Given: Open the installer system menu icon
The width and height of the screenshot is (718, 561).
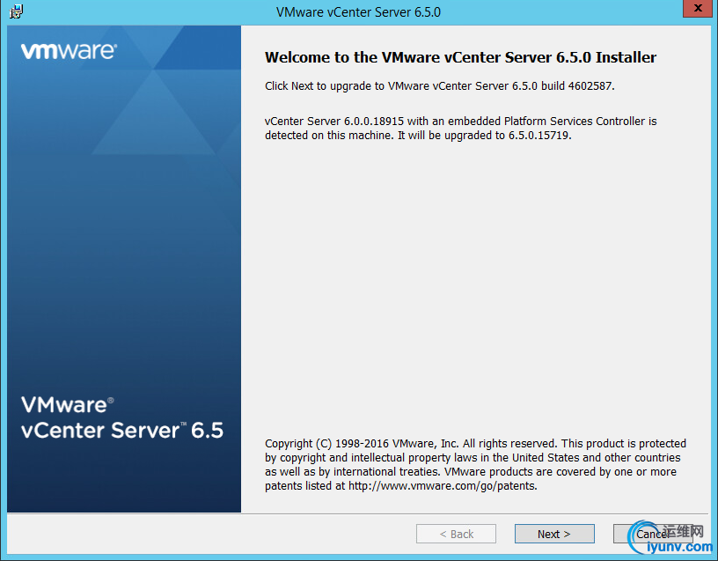Looking at the screenshot, I should coord(16,11).
